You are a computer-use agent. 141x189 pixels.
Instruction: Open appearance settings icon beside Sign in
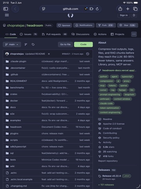coord(134,15)
